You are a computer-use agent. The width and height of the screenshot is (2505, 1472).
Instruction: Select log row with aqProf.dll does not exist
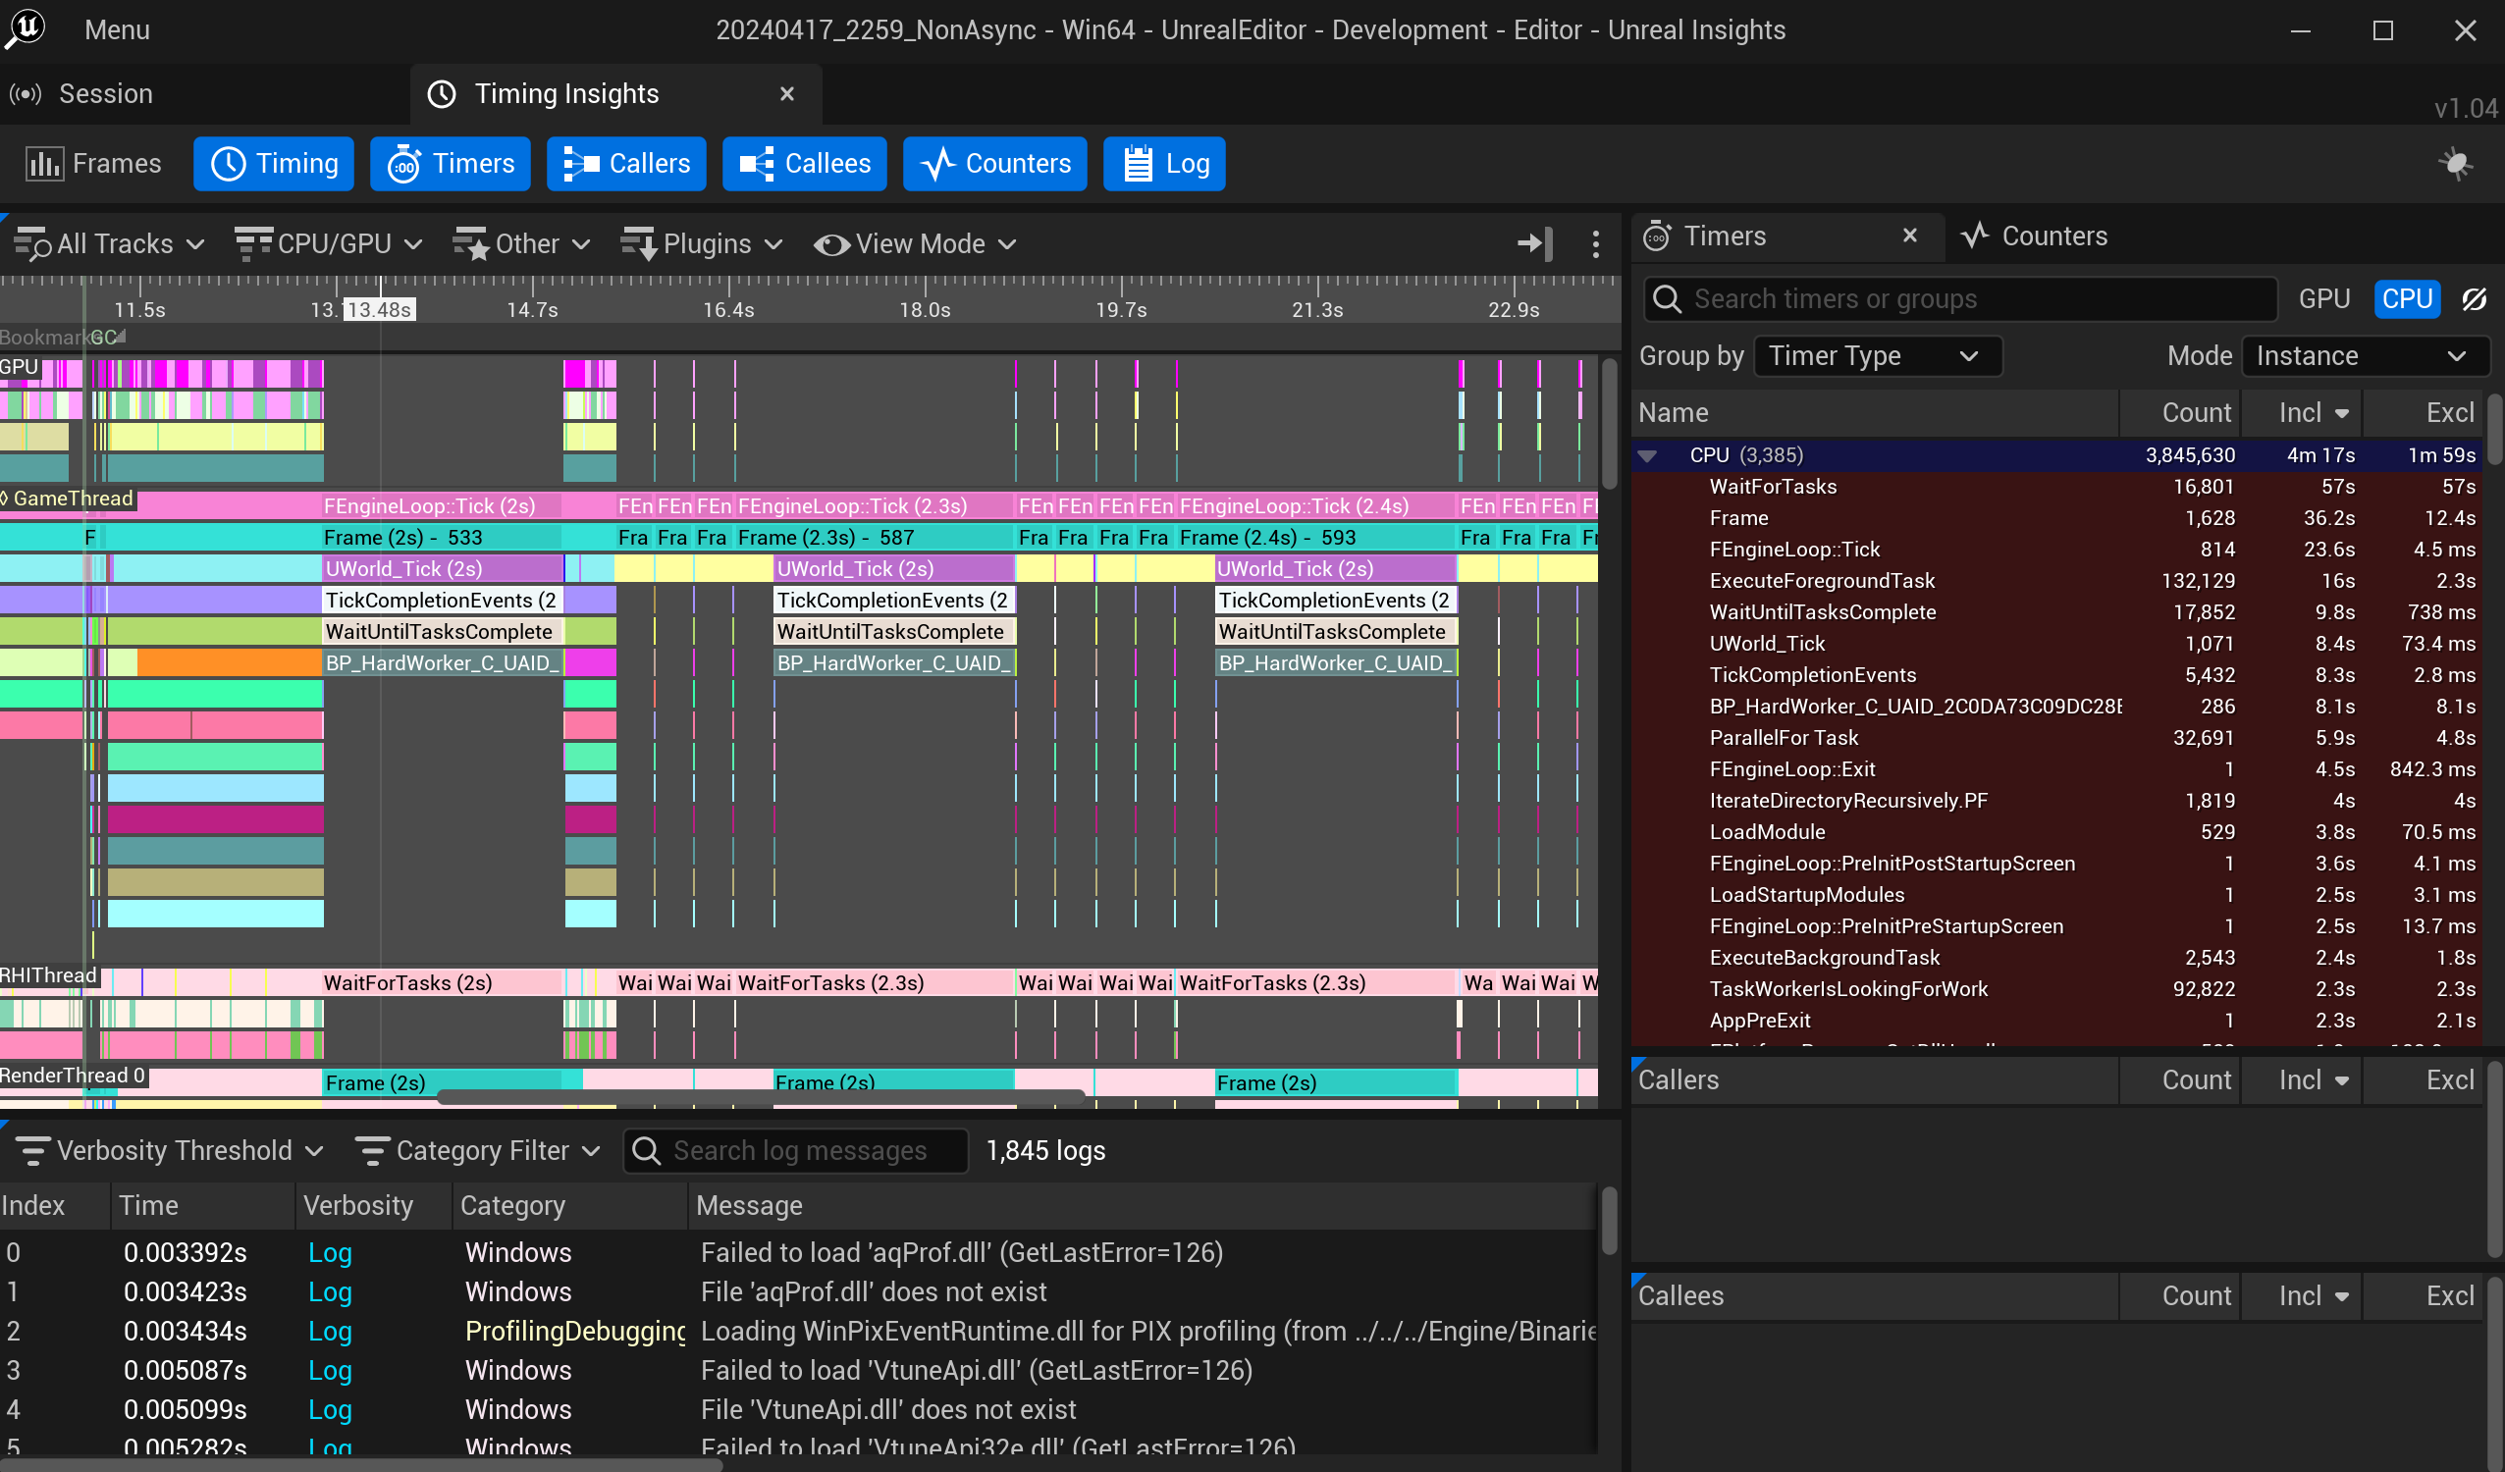799,1292
